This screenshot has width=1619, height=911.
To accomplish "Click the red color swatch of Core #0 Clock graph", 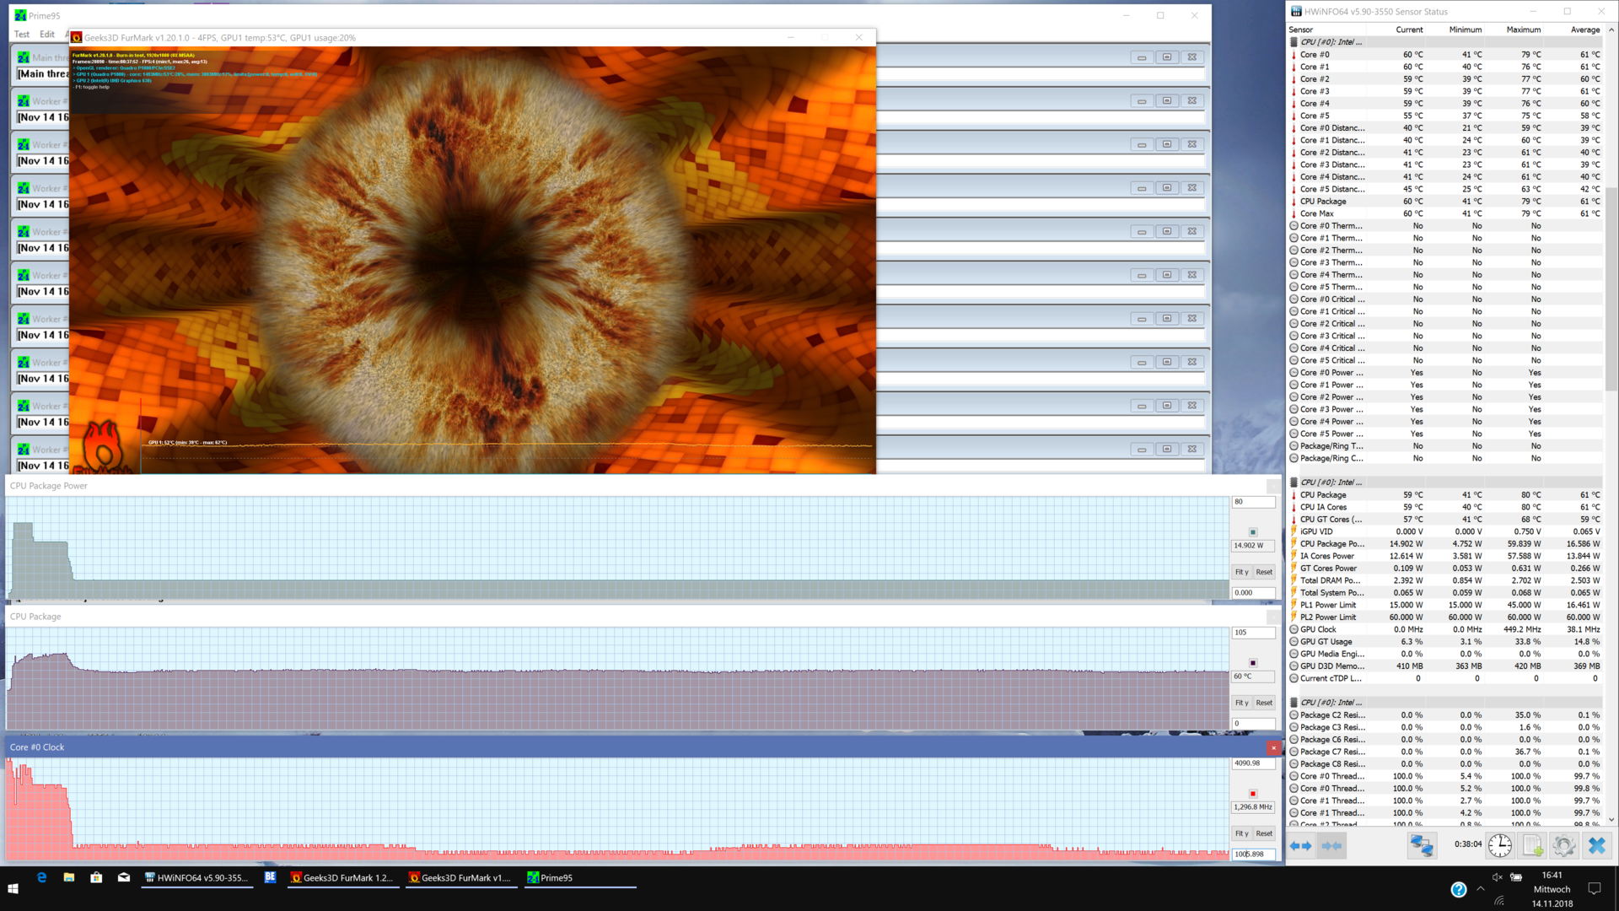I will click(x=1252, y=794).
